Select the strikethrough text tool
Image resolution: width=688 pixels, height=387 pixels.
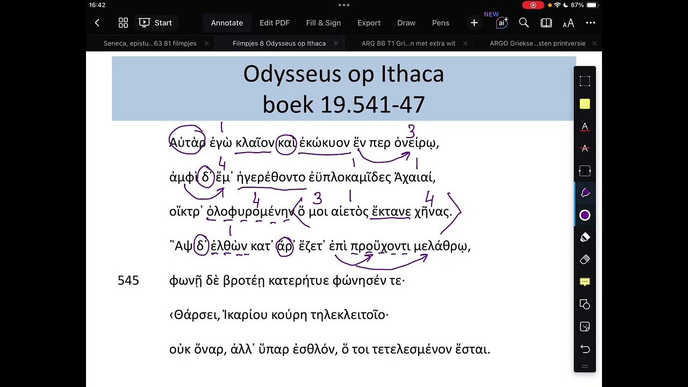click(585, 148)
